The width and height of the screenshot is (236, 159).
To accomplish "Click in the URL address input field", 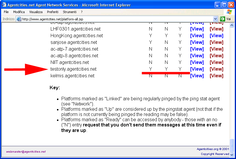I will [117, 19].
